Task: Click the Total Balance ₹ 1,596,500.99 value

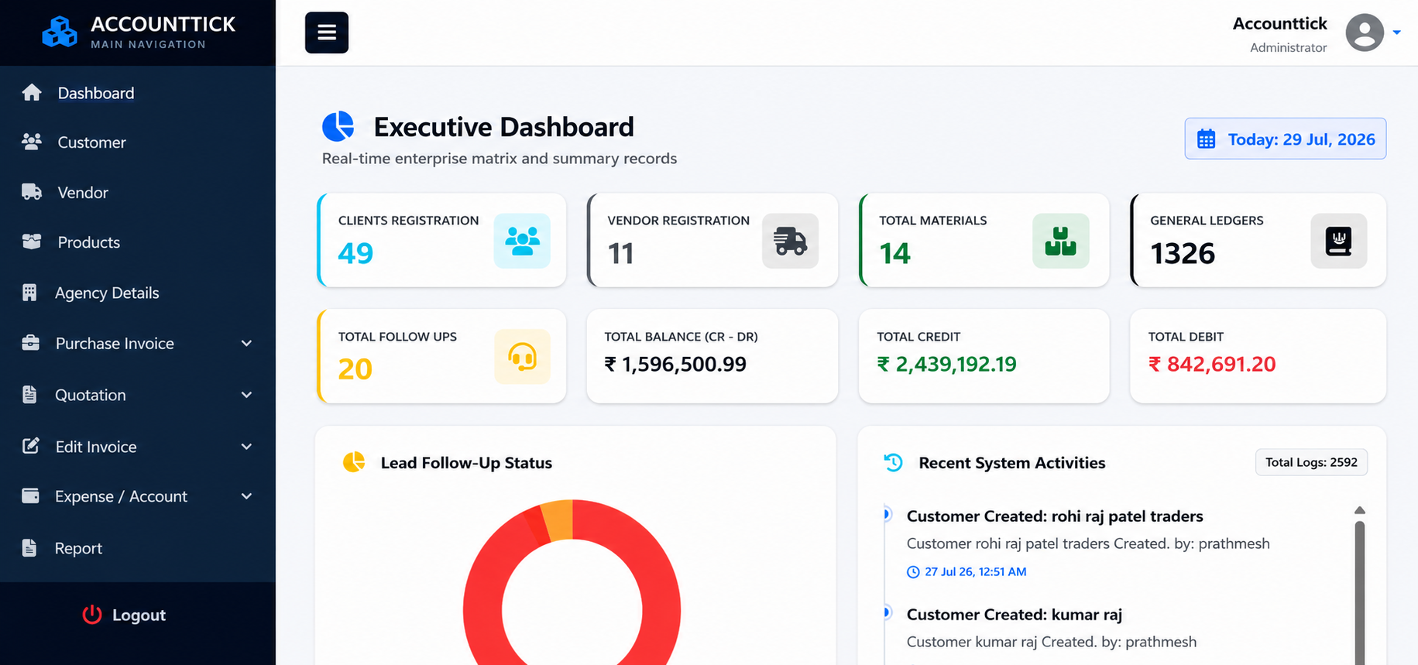Action: (x=675, y=364)
